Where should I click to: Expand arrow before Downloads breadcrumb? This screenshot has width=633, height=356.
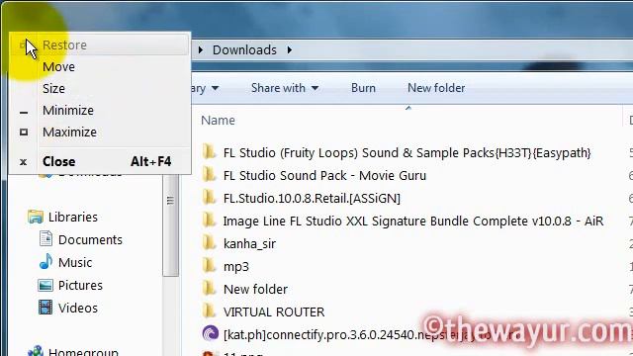[x=201, y=50]
